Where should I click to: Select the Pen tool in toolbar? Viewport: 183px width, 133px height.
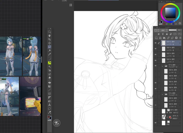coord(50,59)
